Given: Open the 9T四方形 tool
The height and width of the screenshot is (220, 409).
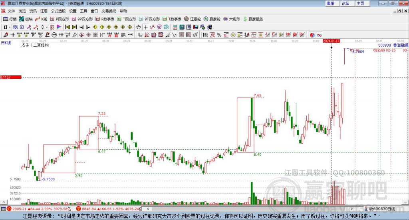Looking at the screenshot, I should point(149,19).
